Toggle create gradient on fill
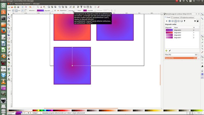Image resolution: width=204 pixels, height=115 pixels. pyautogui.click(x=23, y=11)
